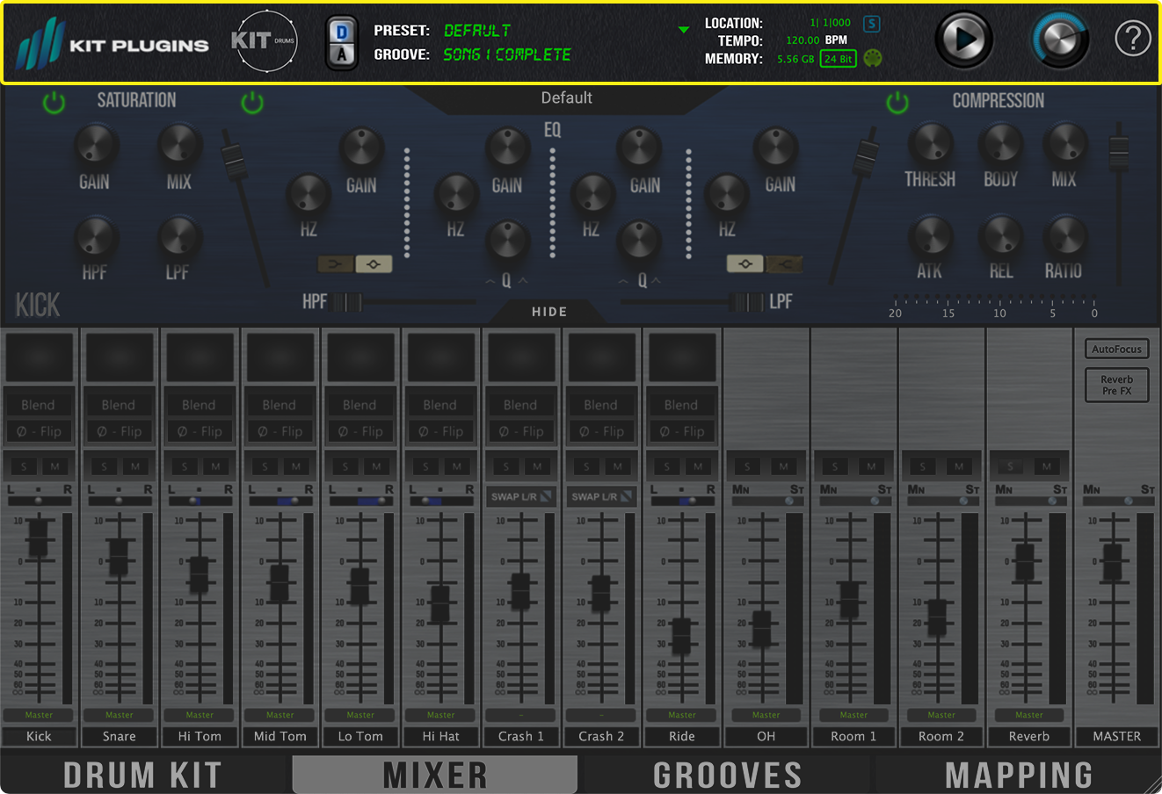Click the green MIDI connector icon

point(872,59)
